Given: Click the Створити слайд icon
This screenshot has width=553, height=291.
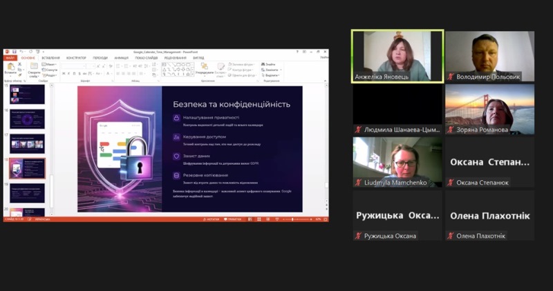Looking at the screenshot, I should [x=34, y=66].
